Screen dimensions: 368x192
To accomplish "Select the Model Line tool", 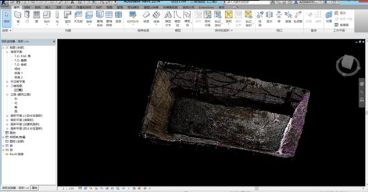I will [x=178, y=18].
